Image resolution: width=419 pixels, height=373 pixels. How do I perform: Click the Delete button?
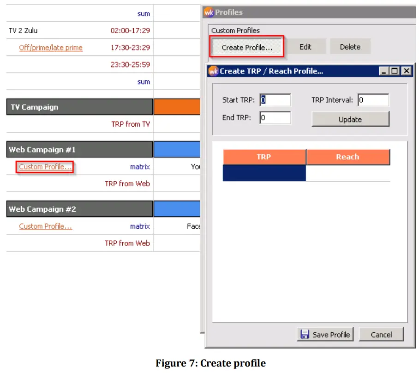351,46
